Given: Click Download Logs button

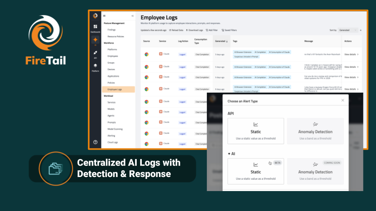Looking at the screenshot, I should coord(195,30).
